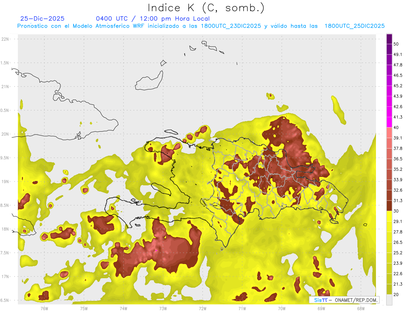
Task: Click the "0.5N" latitude label
Action: pos(4,110)
